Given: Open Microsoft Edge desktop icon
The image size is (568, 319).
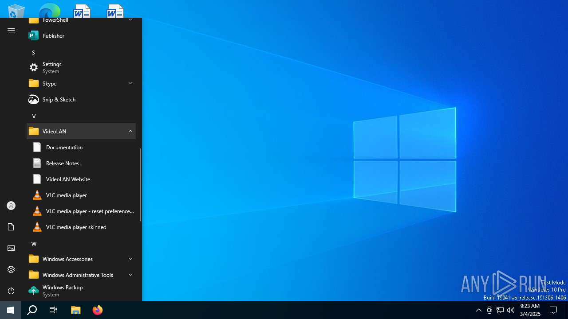Looking at the screenshot, I should point(49,11).
